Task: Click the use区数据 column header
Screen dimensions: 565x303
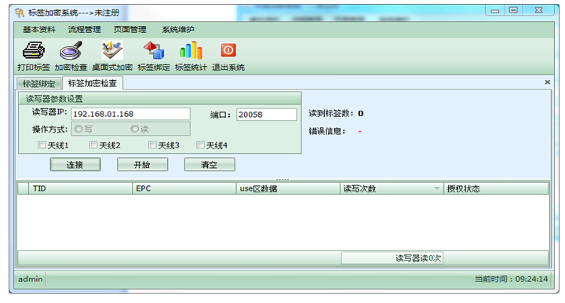Action: 288,188
